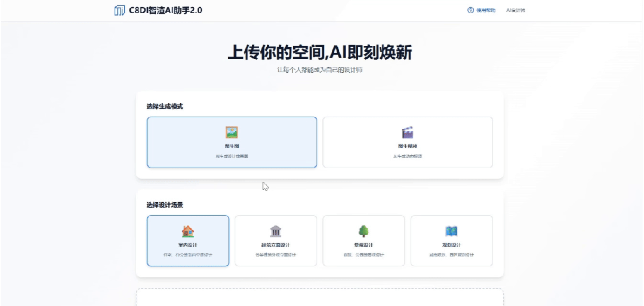Screen dimensions: 644x306
Task: Click the tree icon for 景观设计
Action: coord(363,231)
